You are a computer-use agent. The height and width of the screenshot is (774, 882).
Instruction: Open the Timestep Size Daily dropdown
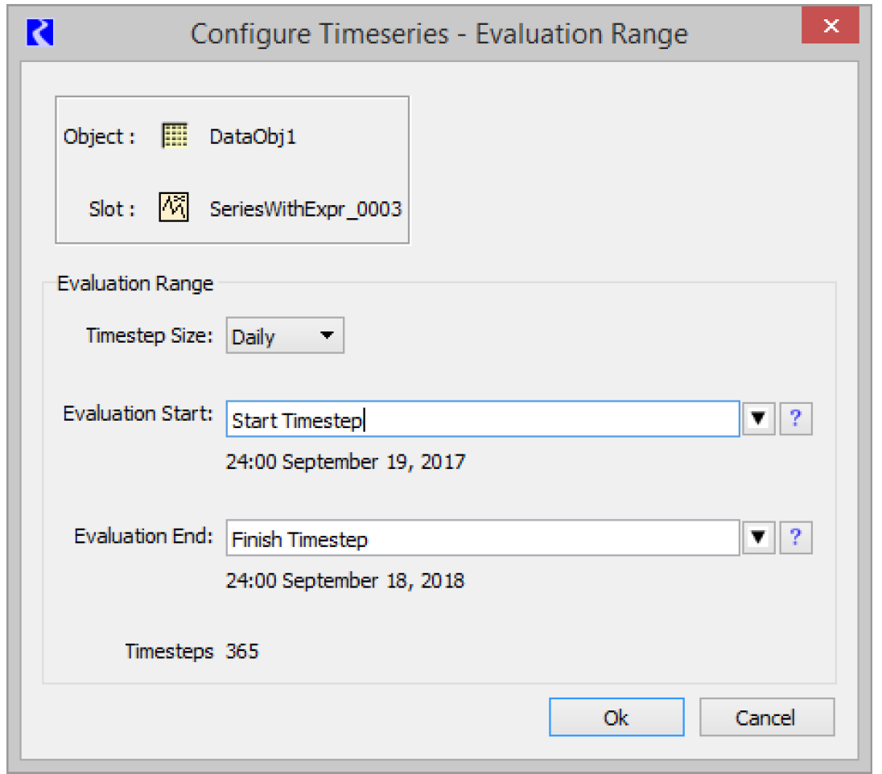[285, 336]
